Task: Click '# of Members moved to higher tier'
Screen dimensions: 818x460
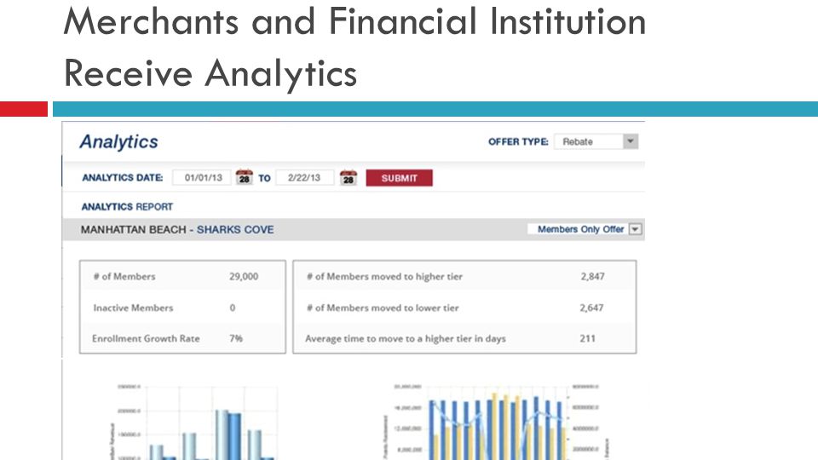Action: click(384, 276)
